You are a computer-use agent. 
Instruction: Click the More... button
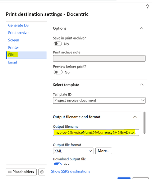coord(103,151)
